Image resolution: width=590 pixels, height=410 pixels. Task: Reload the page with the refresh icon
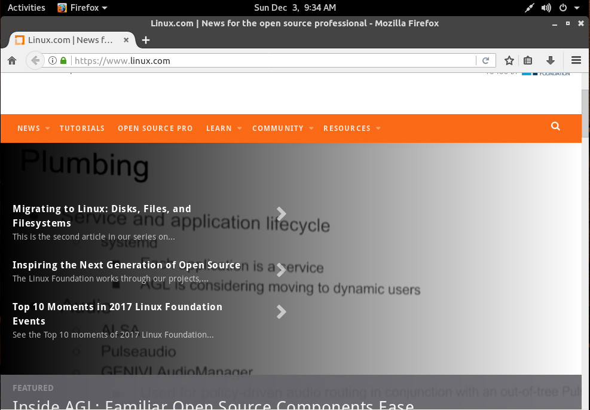pyautogui.click(x=486, y=60)
